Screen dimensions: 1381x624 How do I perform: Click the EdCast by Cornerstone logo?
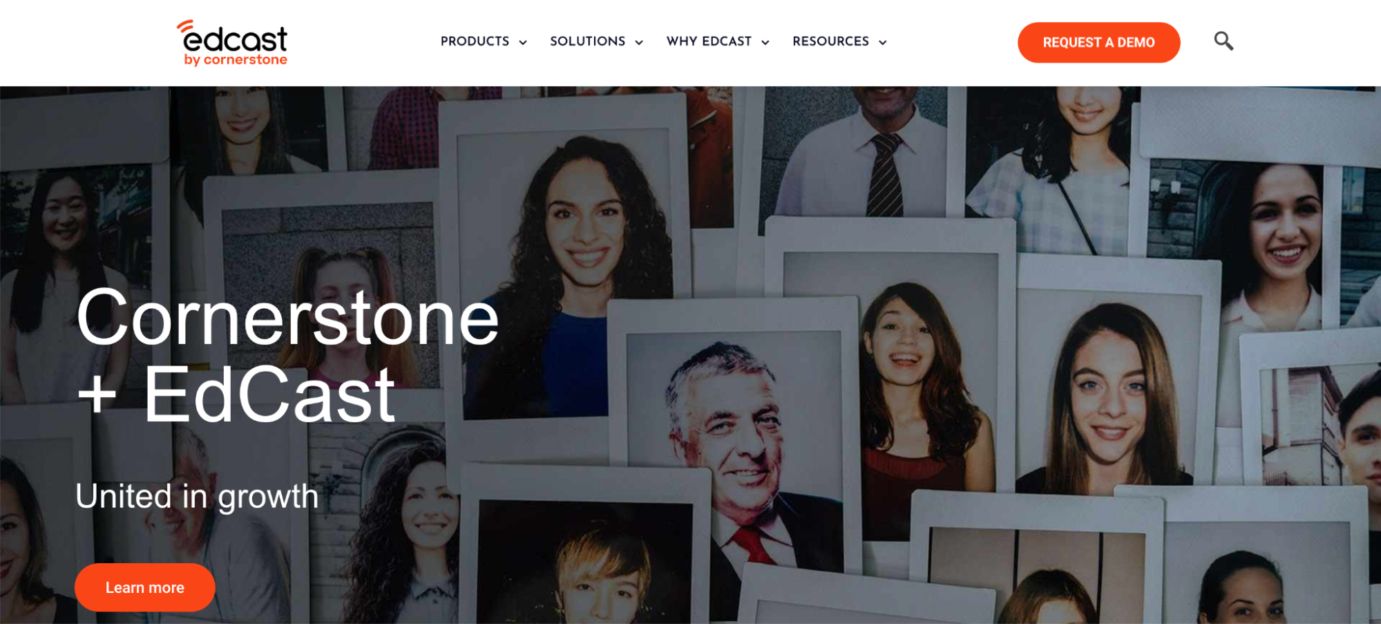tap(232, 43)
